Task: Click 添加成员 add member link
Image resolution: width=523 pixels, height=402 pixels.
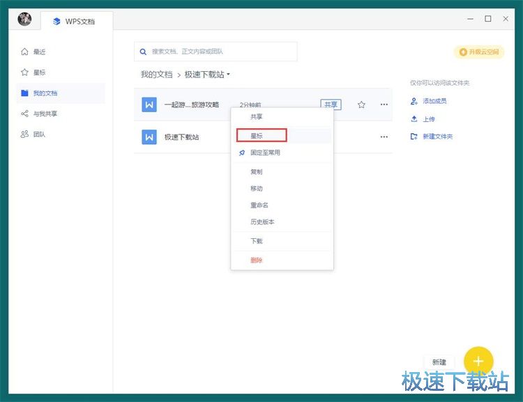Action: [429, 101]
